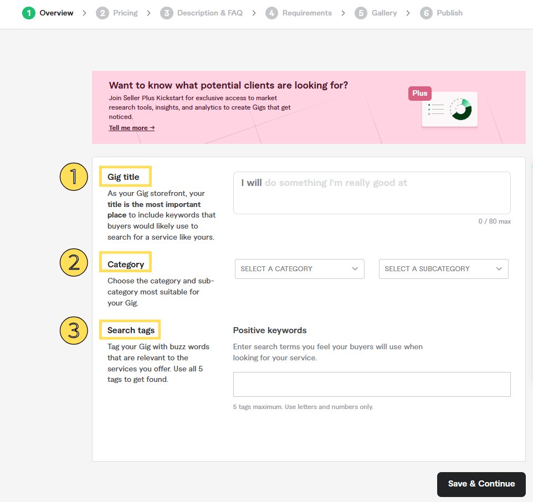Click the Positive keywords tag input
Image resolution: width=533 pixels, height=502 pixels.
coord(372,385)
